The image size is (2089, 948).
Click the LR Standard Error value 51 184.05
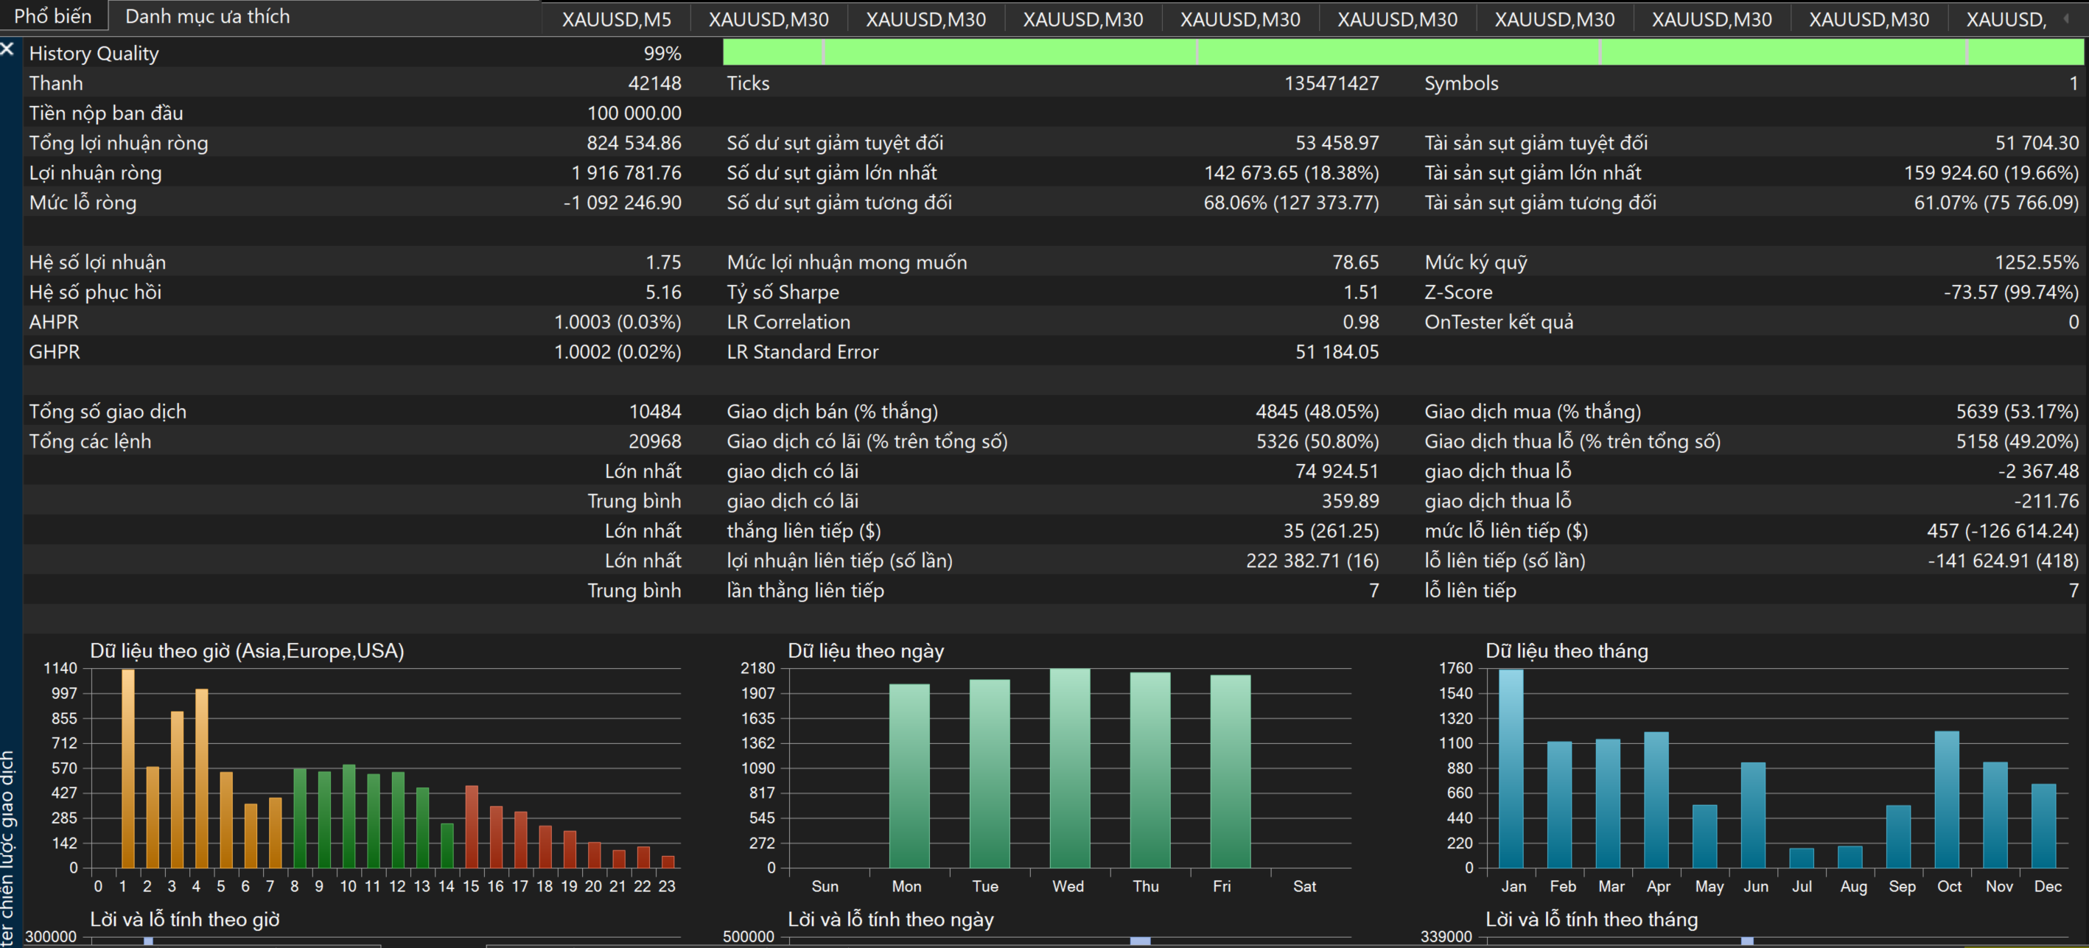(1337, 352)
